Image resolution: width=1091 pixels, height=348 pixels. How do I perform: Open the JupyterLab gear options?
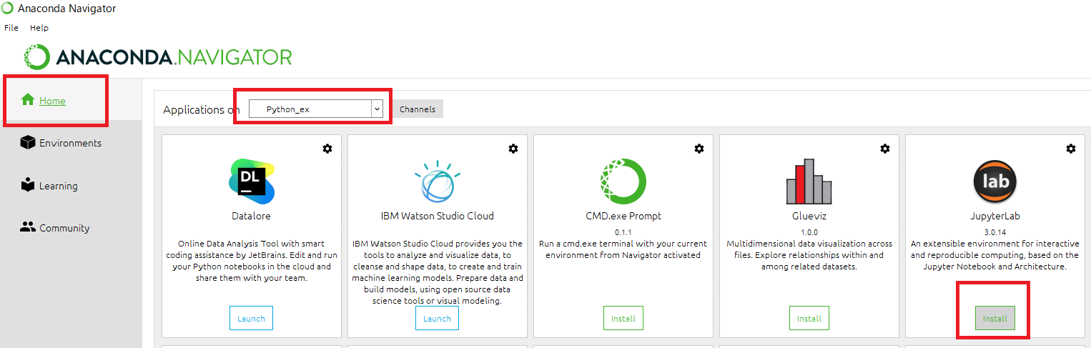(1071, 149)
